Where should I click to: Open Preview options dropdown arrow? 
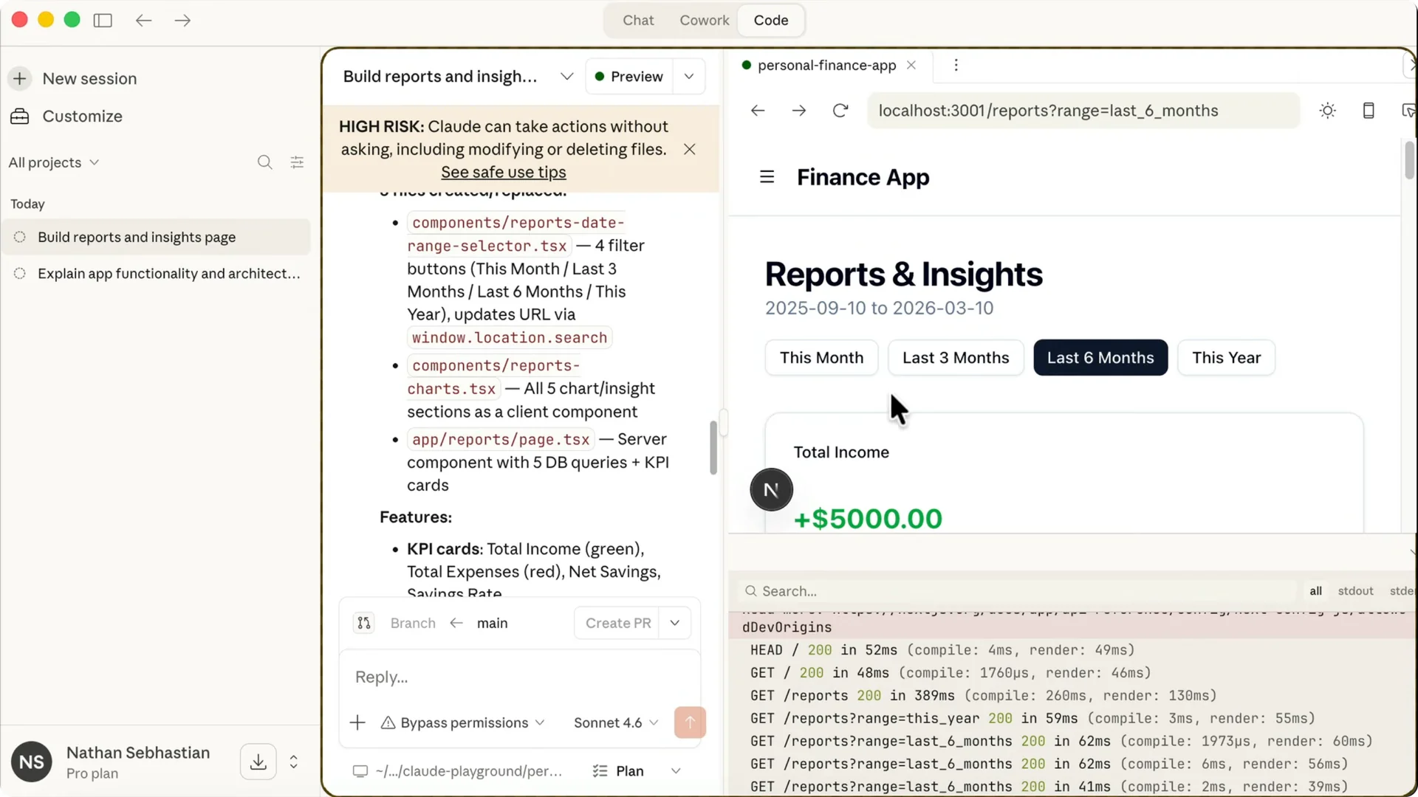689,77
